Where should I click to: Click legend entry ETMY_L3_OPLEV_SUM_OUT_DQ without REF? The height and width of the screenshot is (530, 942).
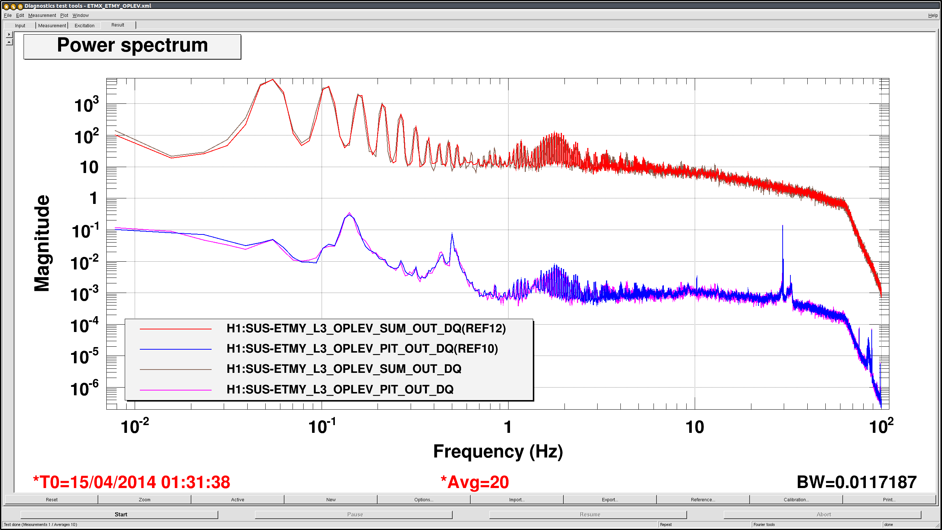[344, 369]
